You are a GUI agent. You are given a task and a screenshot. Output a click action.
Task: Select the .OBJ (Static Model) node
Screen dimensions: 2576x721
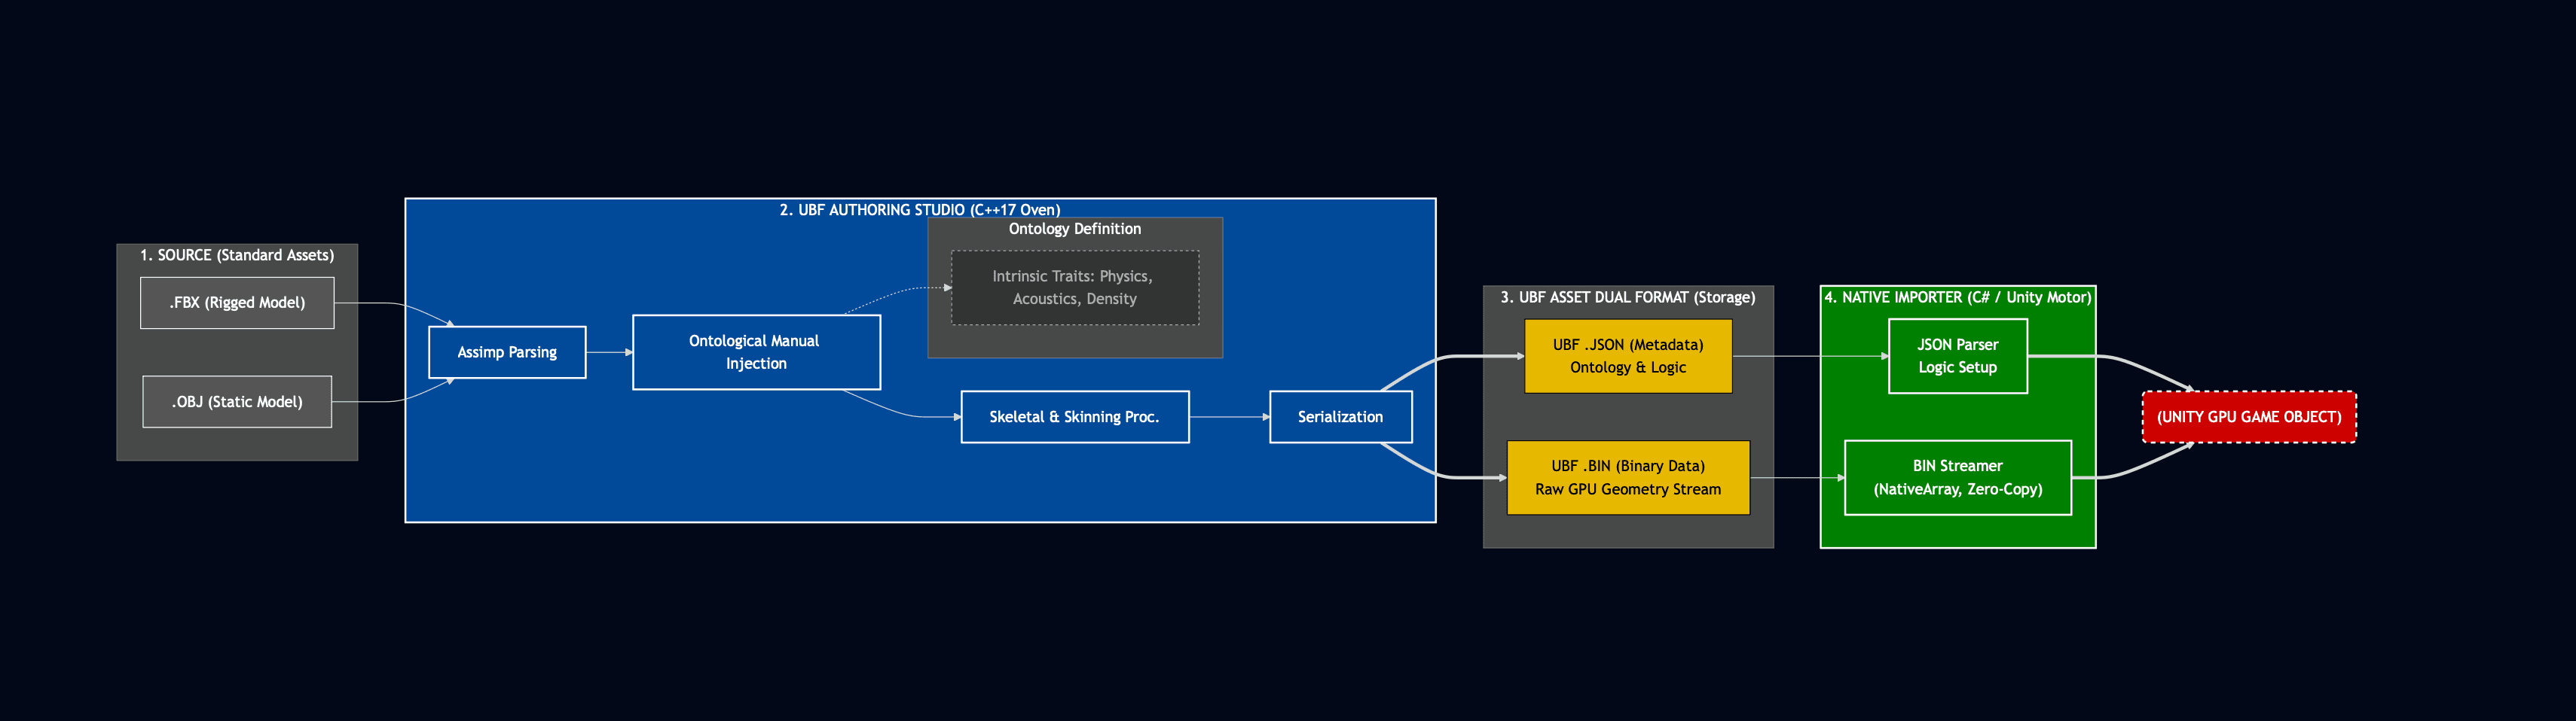[x=236, y=401]
